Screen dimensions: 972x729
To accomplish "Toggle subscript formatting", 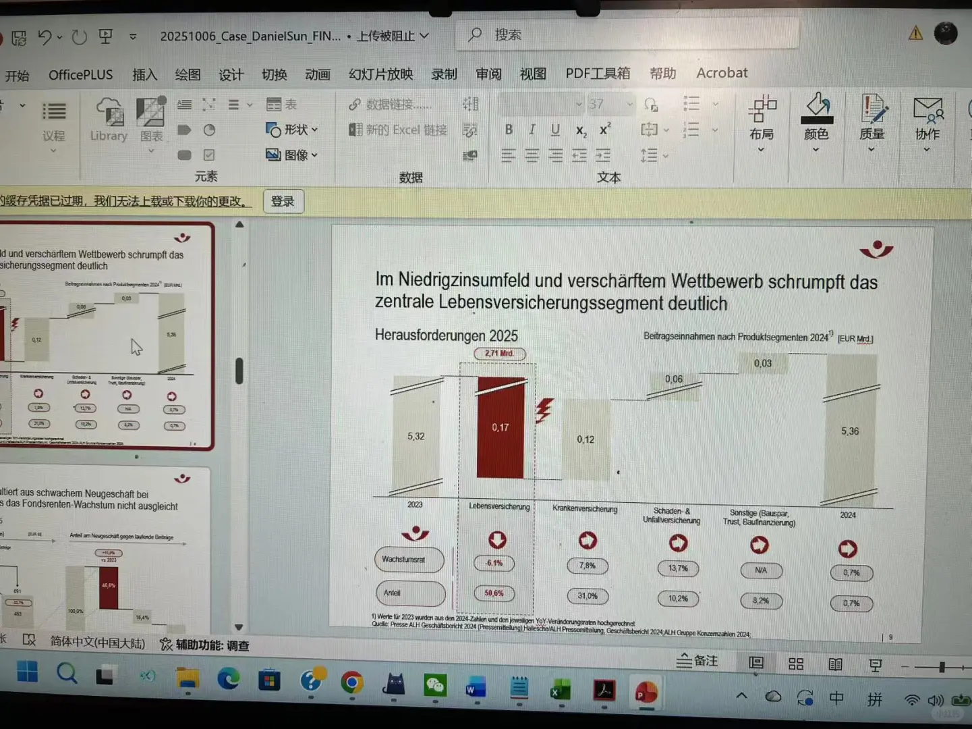I will click(581, 130).
